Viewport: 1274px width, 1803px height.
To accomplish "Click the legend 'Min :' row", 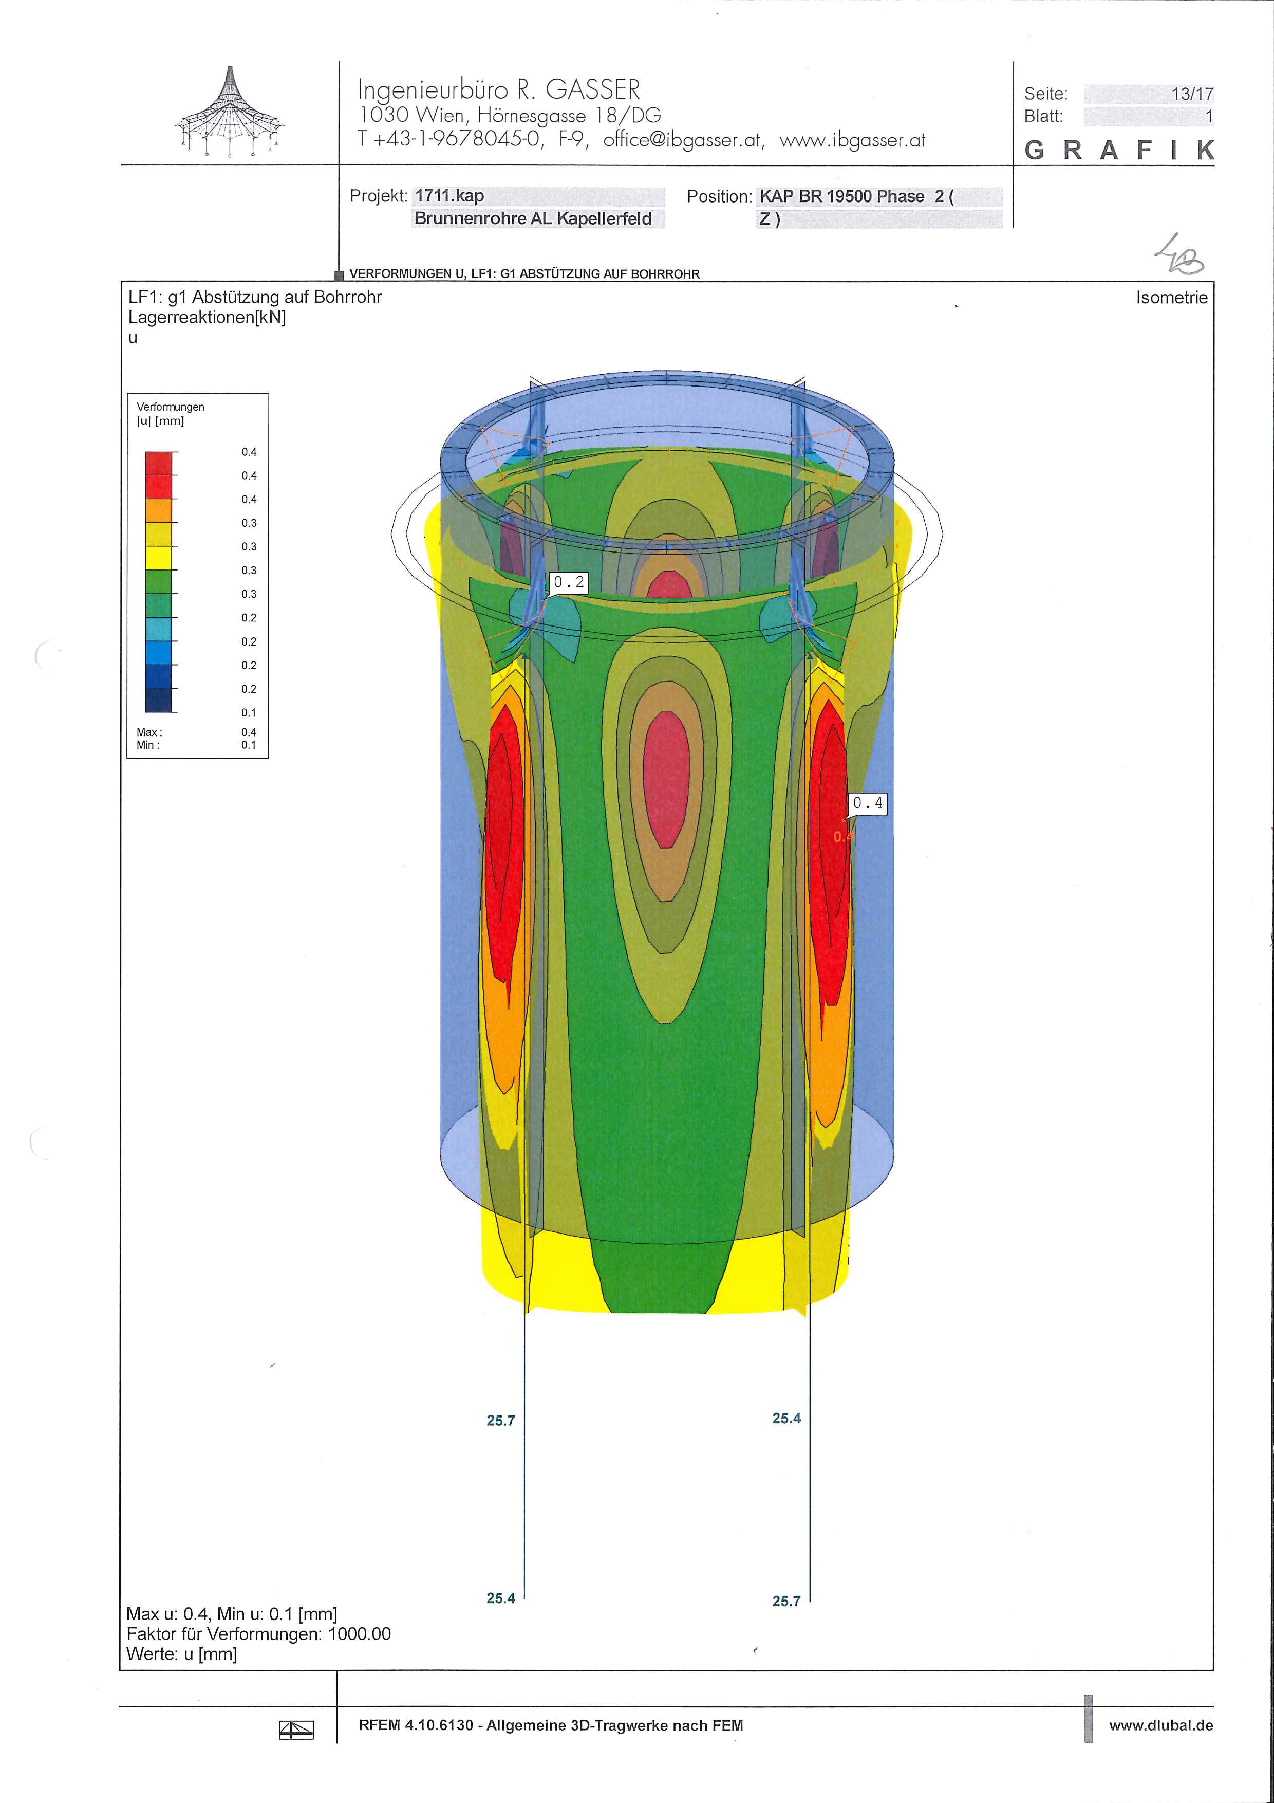I will [x=196, y=744].
